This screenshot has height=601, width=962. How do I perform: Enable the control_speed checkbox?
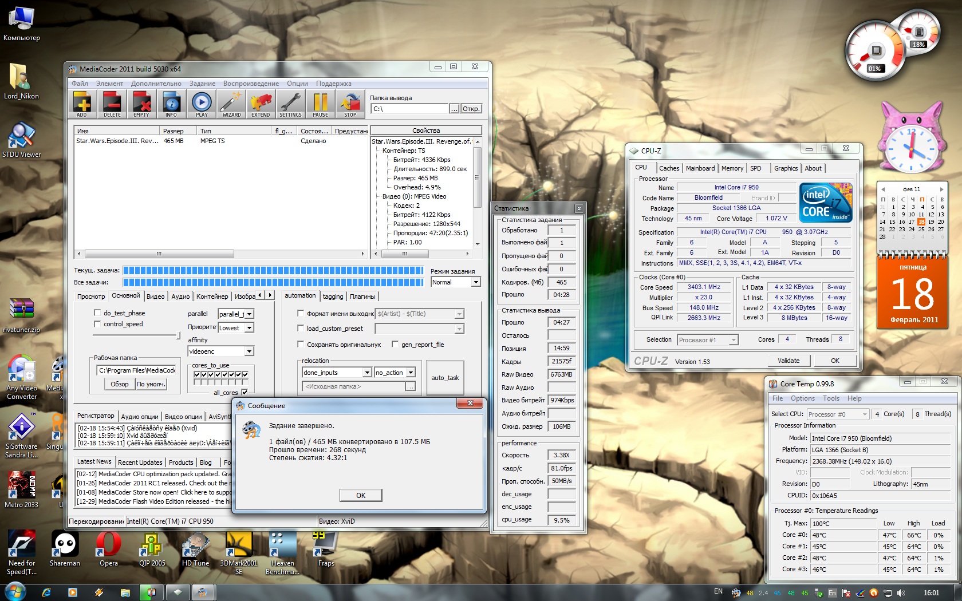(x=97, y=324)
